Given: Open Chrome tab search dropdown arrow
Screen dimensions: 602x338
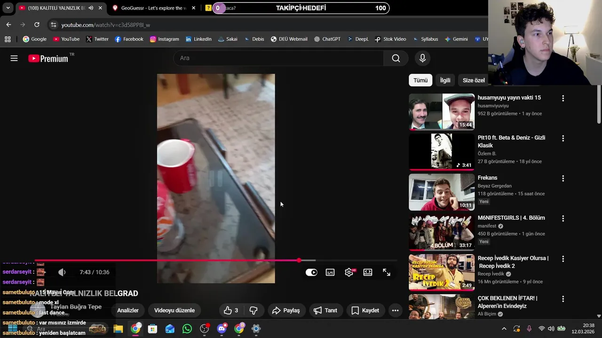Looking at the screenshot, I should point(8,8).
